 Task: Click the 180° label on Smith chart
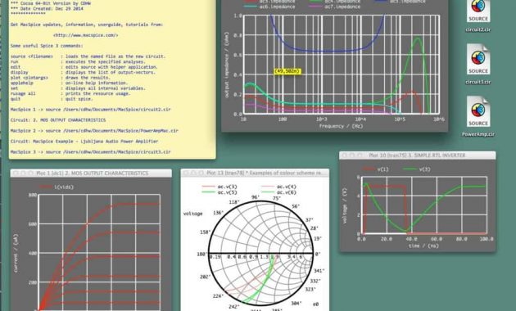click(201, 255)
